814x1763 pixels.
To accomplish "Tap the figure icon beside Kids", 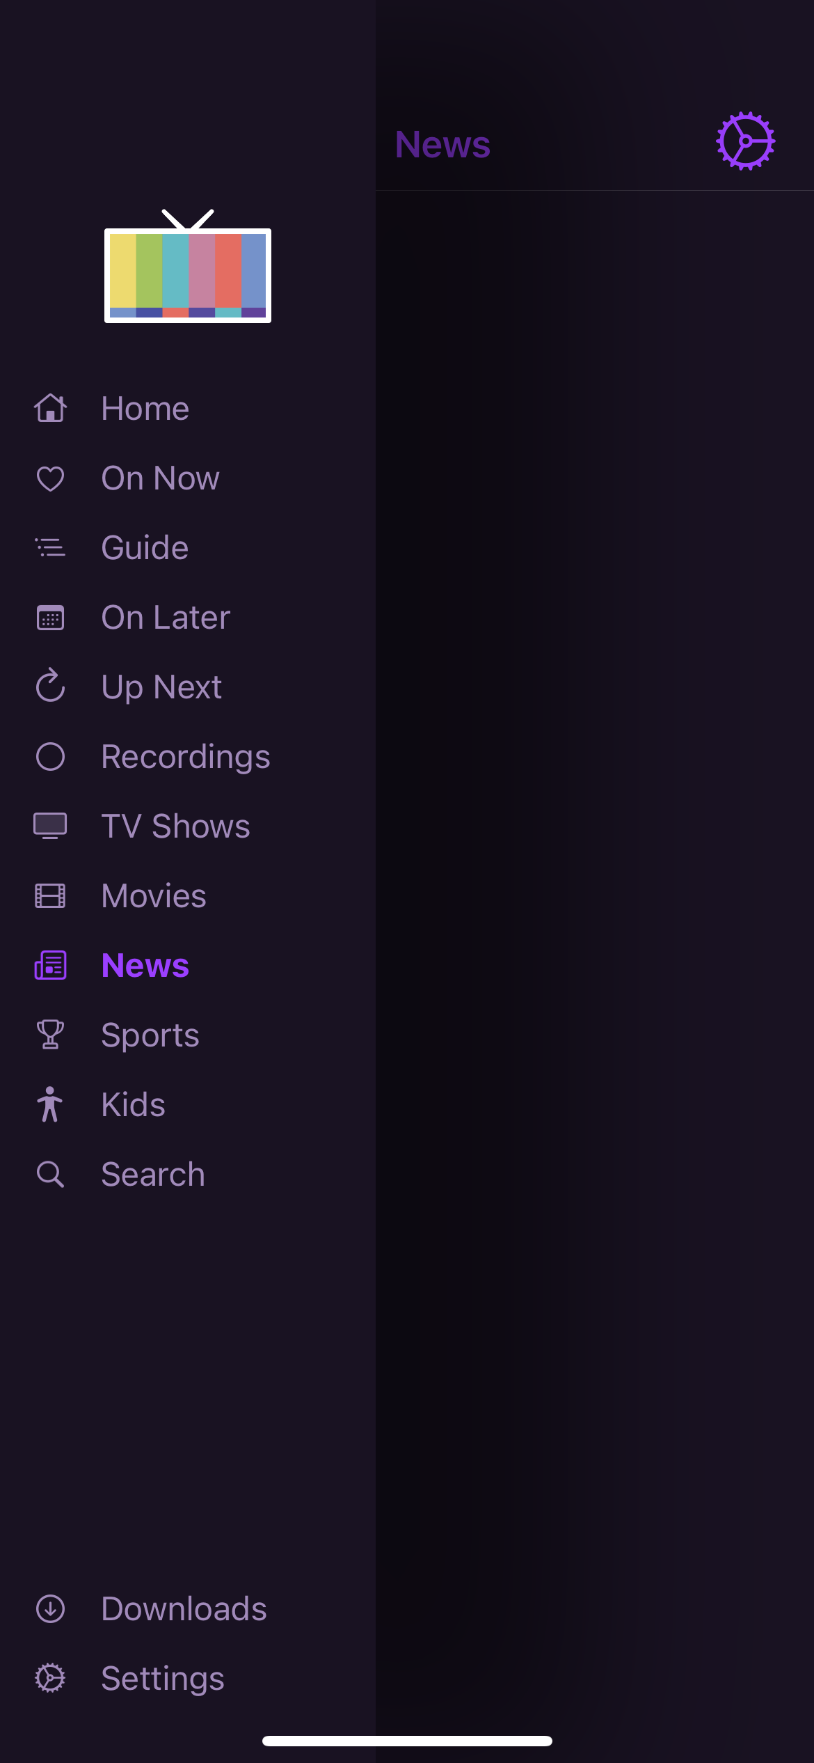I will tap(50, 1104).
